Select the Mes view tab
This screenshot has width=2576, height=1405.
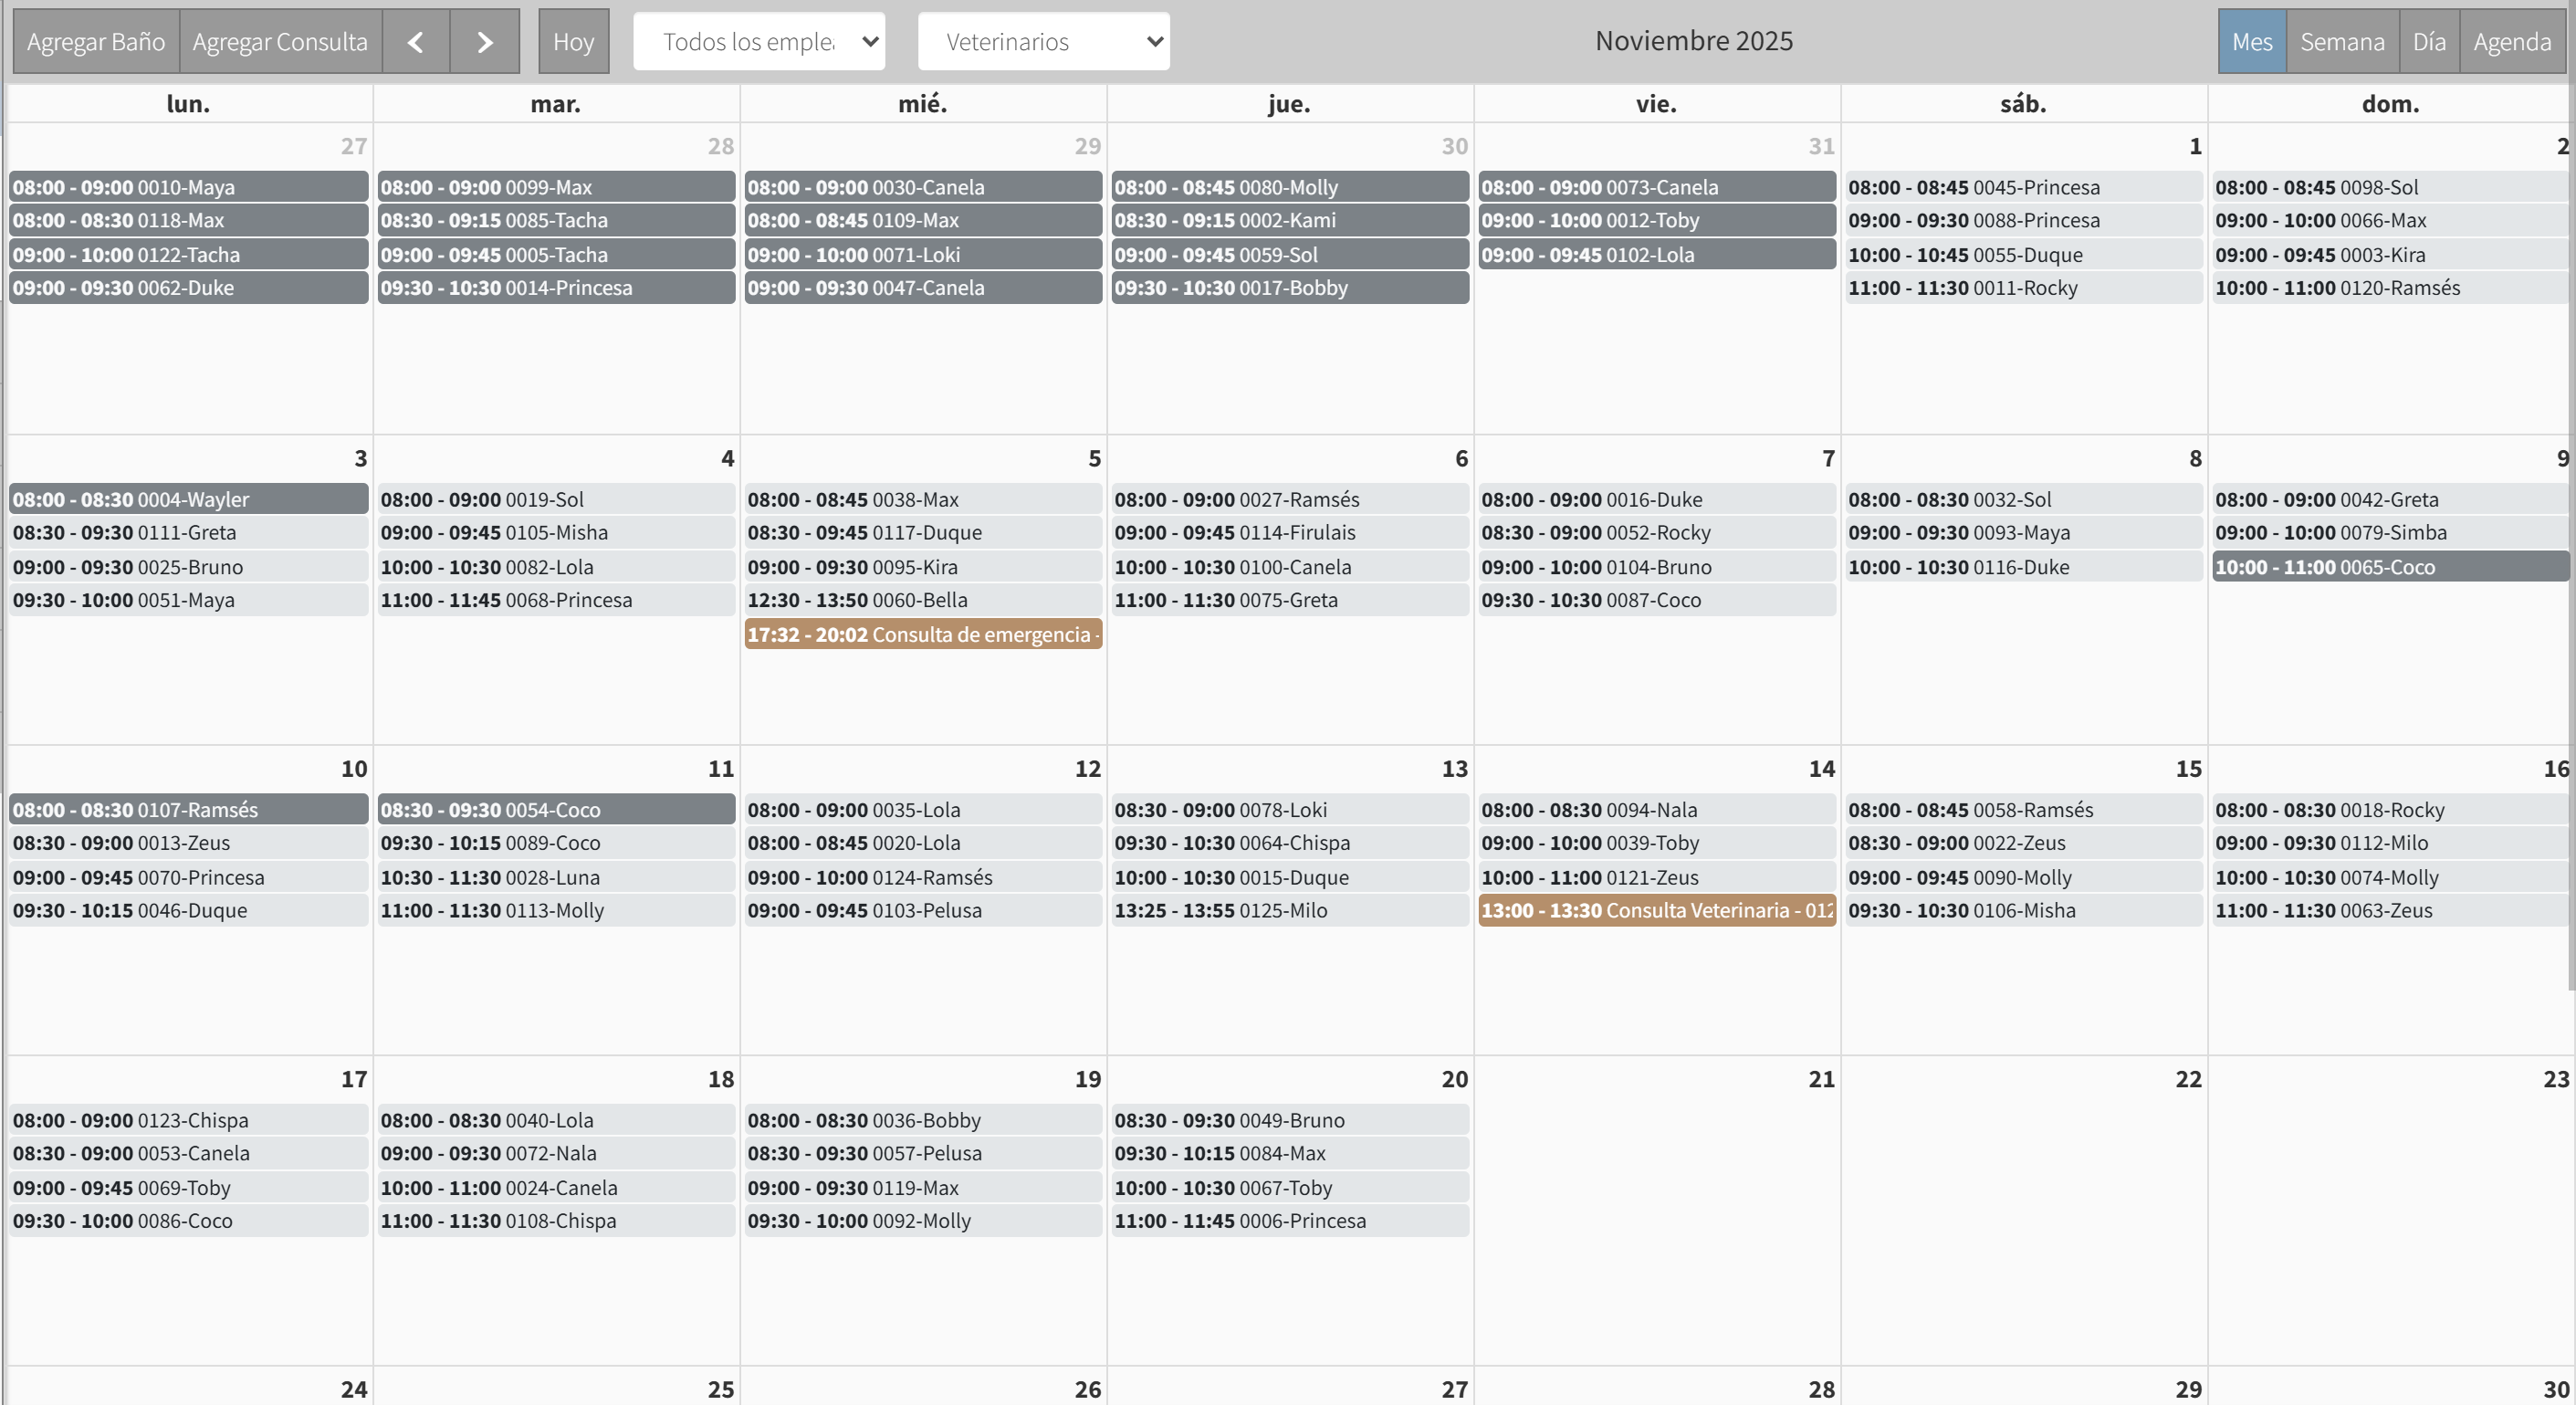[x=2252, y=41]
